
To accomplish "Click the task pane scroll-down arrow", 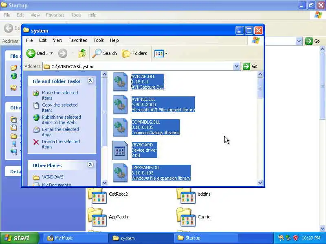I will pyautogui.click(x=104, y=183).
